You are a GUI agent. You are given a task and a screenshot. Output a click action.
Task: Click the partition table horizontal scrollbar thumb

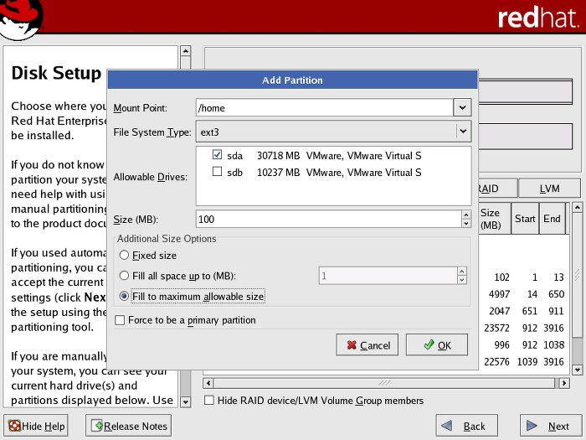[x=384, y=383]
